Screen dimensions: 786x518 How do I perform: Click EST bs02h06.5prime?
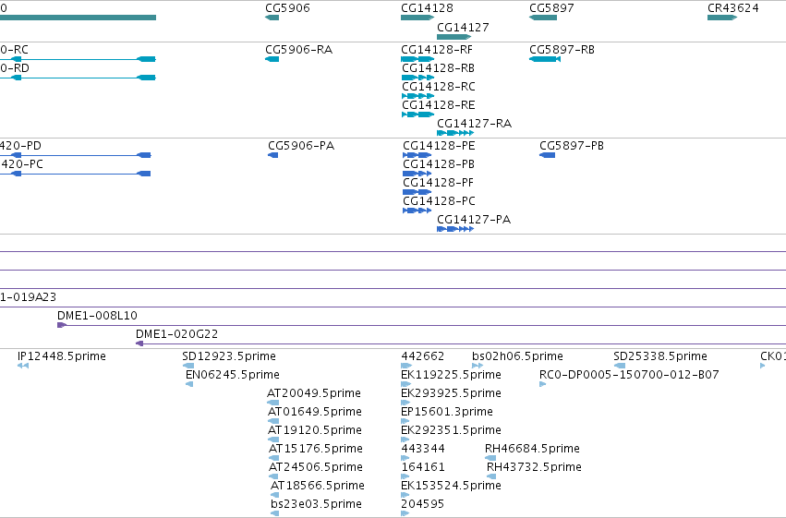(517, 356)
